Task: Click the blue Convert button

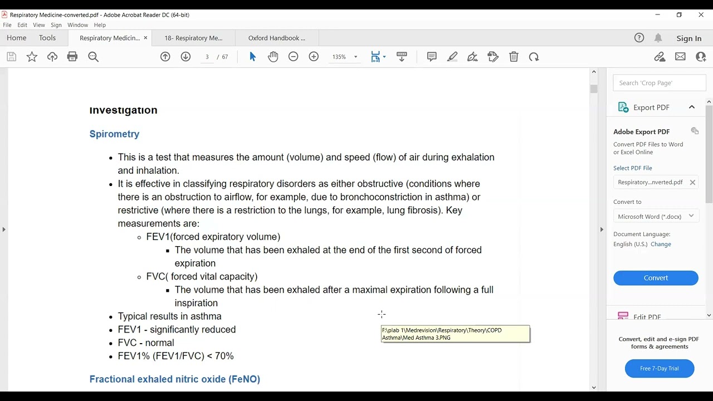Action: (656, 278)
